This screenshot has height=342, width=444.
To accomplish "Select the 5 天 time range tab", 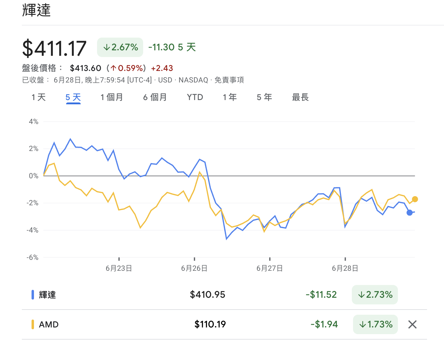I will [73, 97].
